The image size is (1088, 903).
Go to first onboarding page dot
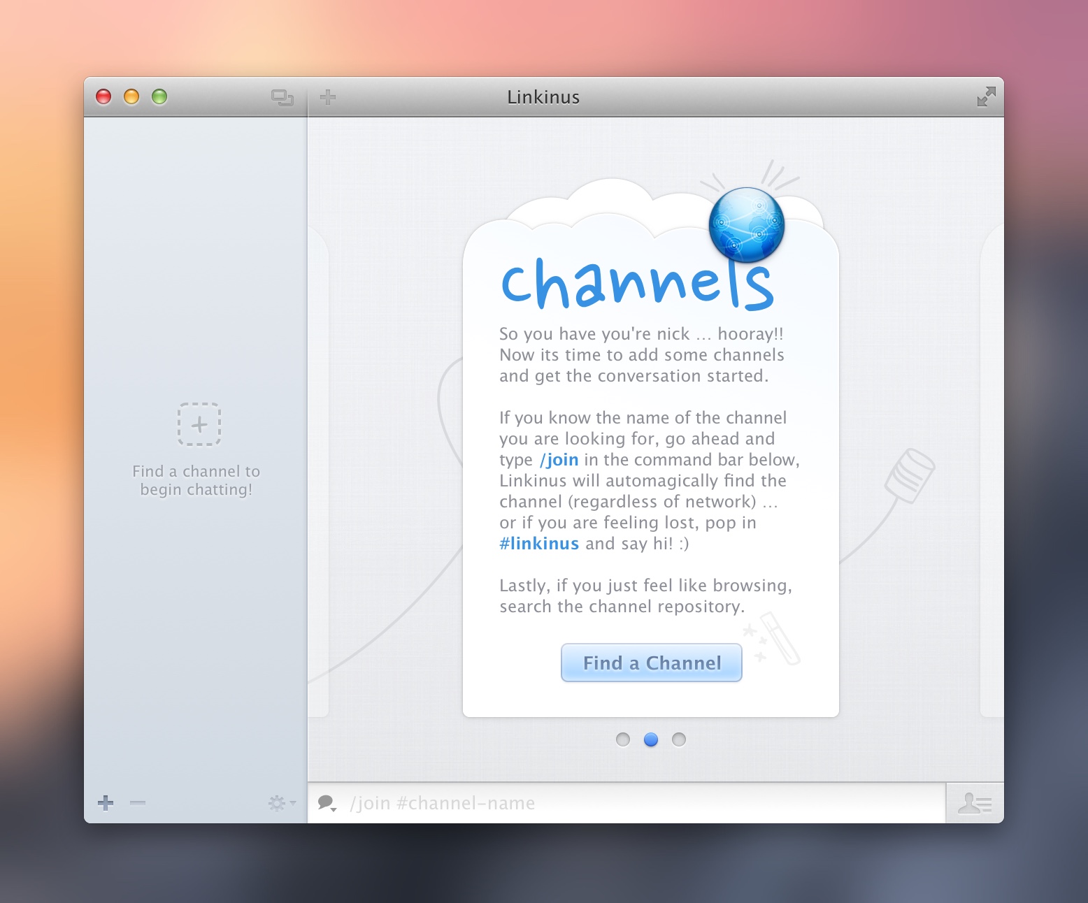pos(623,739)
